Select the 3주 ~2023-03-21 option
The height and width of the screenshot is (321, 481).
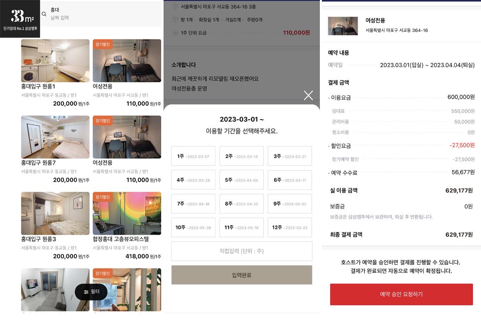click(290, 156)
